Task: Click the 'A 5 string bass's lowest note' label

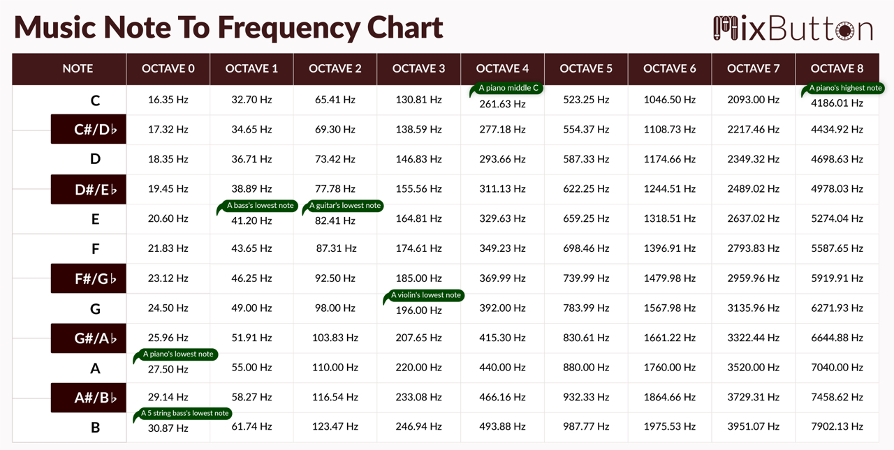Action: (184, 414)
